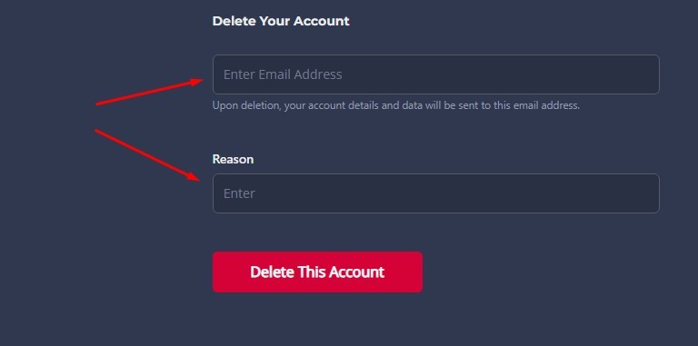Click the Reason field label
The height and width of the screenshot is (346, 698).
(233, 159)
